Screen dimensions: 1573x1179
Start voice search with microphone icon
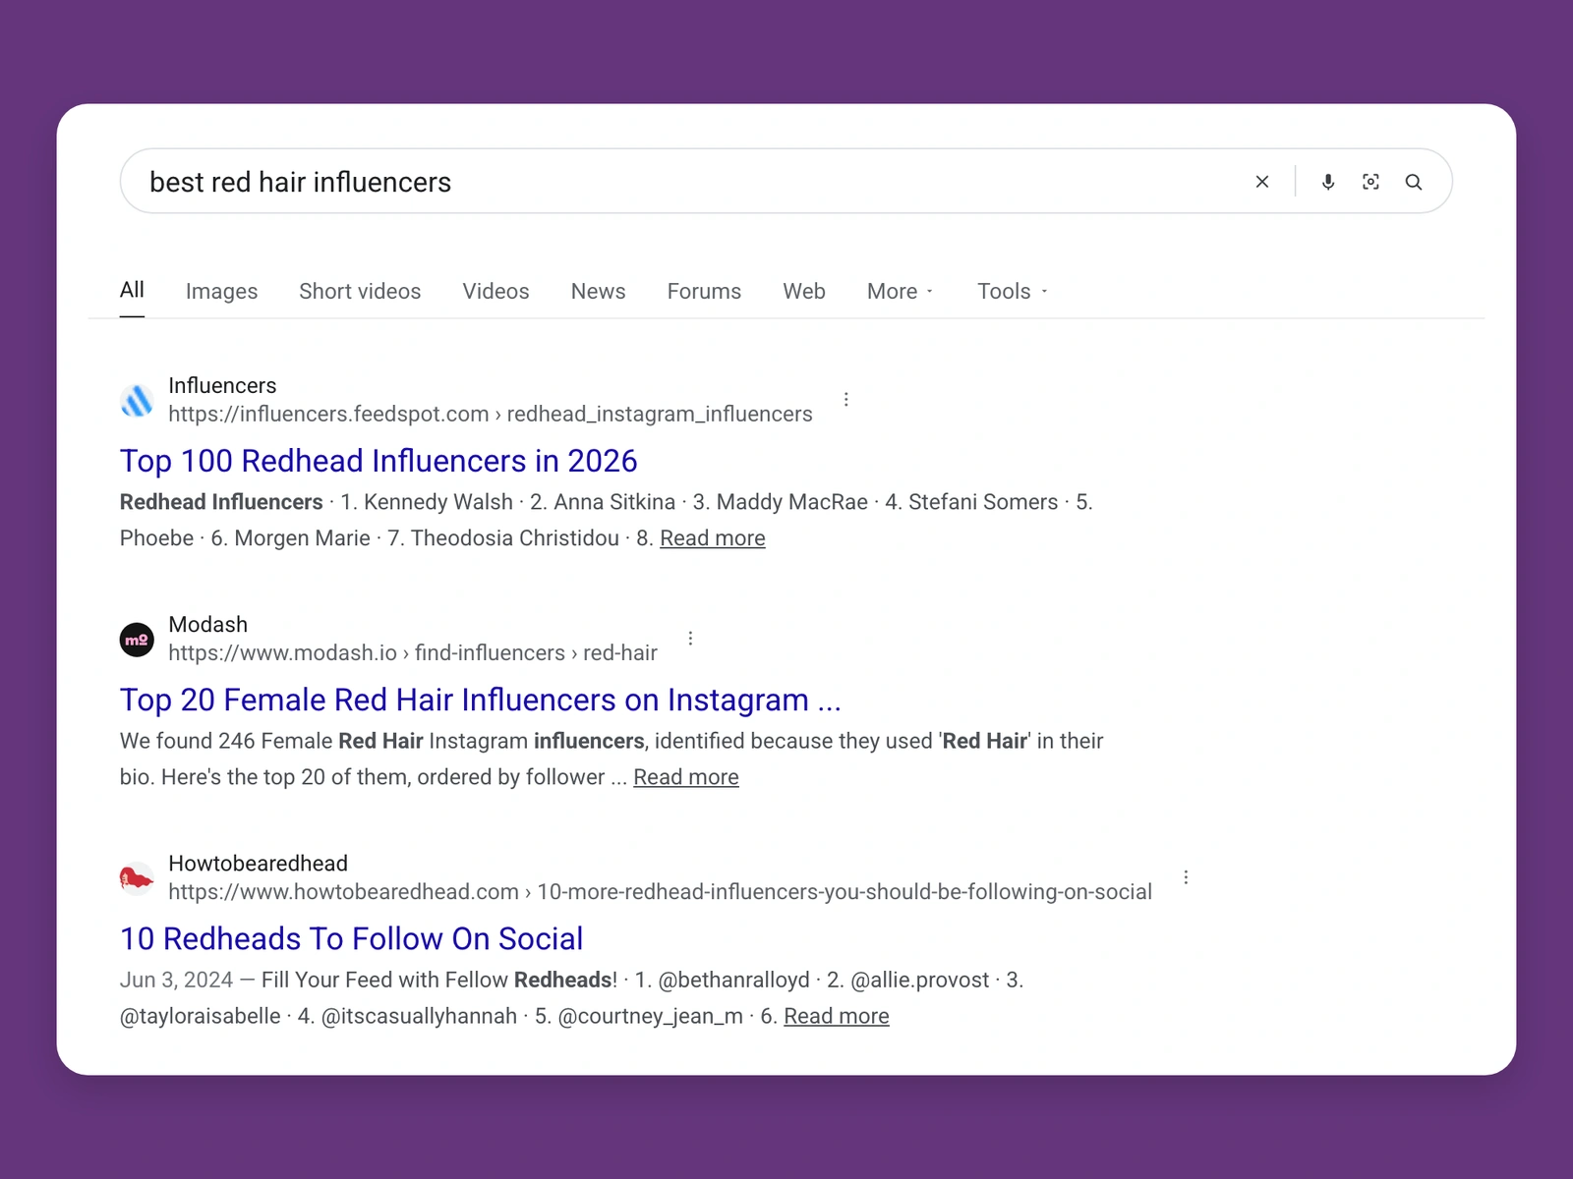pos(1328,182)
